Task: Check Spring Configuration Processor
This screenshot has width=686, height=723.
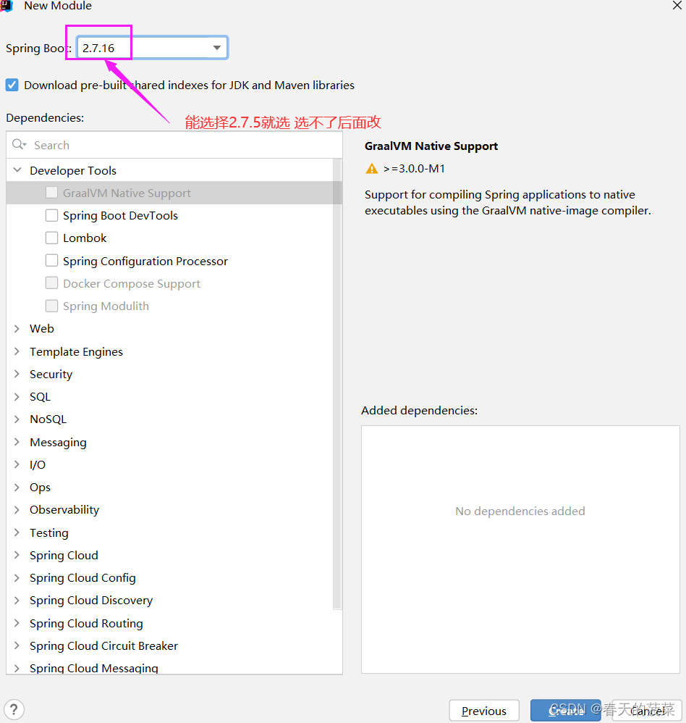Action: pos(51,261)
